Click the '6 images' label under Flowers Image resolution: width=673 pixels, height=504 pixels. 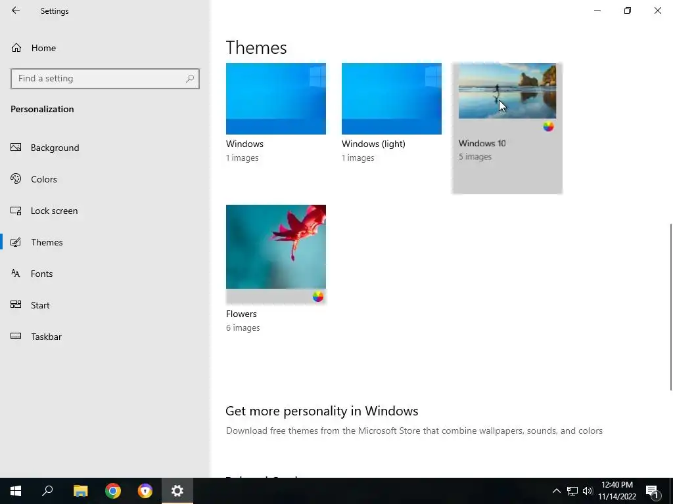pos(243,328)
